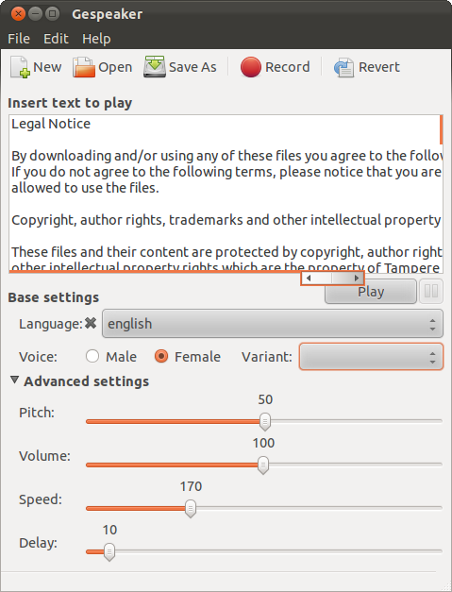Image resolution: width=452 pixels, height=592 pixels.
Task: Click the Revert icon in toolbar
Action: click(x=343, y=68)
